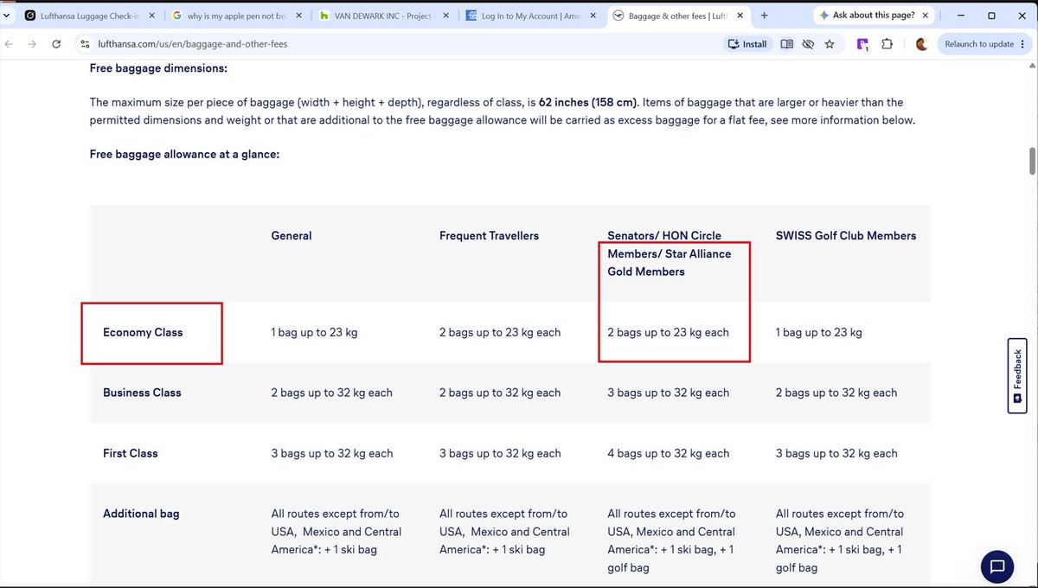Screen dimensions: 1038x588
Task: Close the Baggage & other fees tab
Action: point(740,16)
